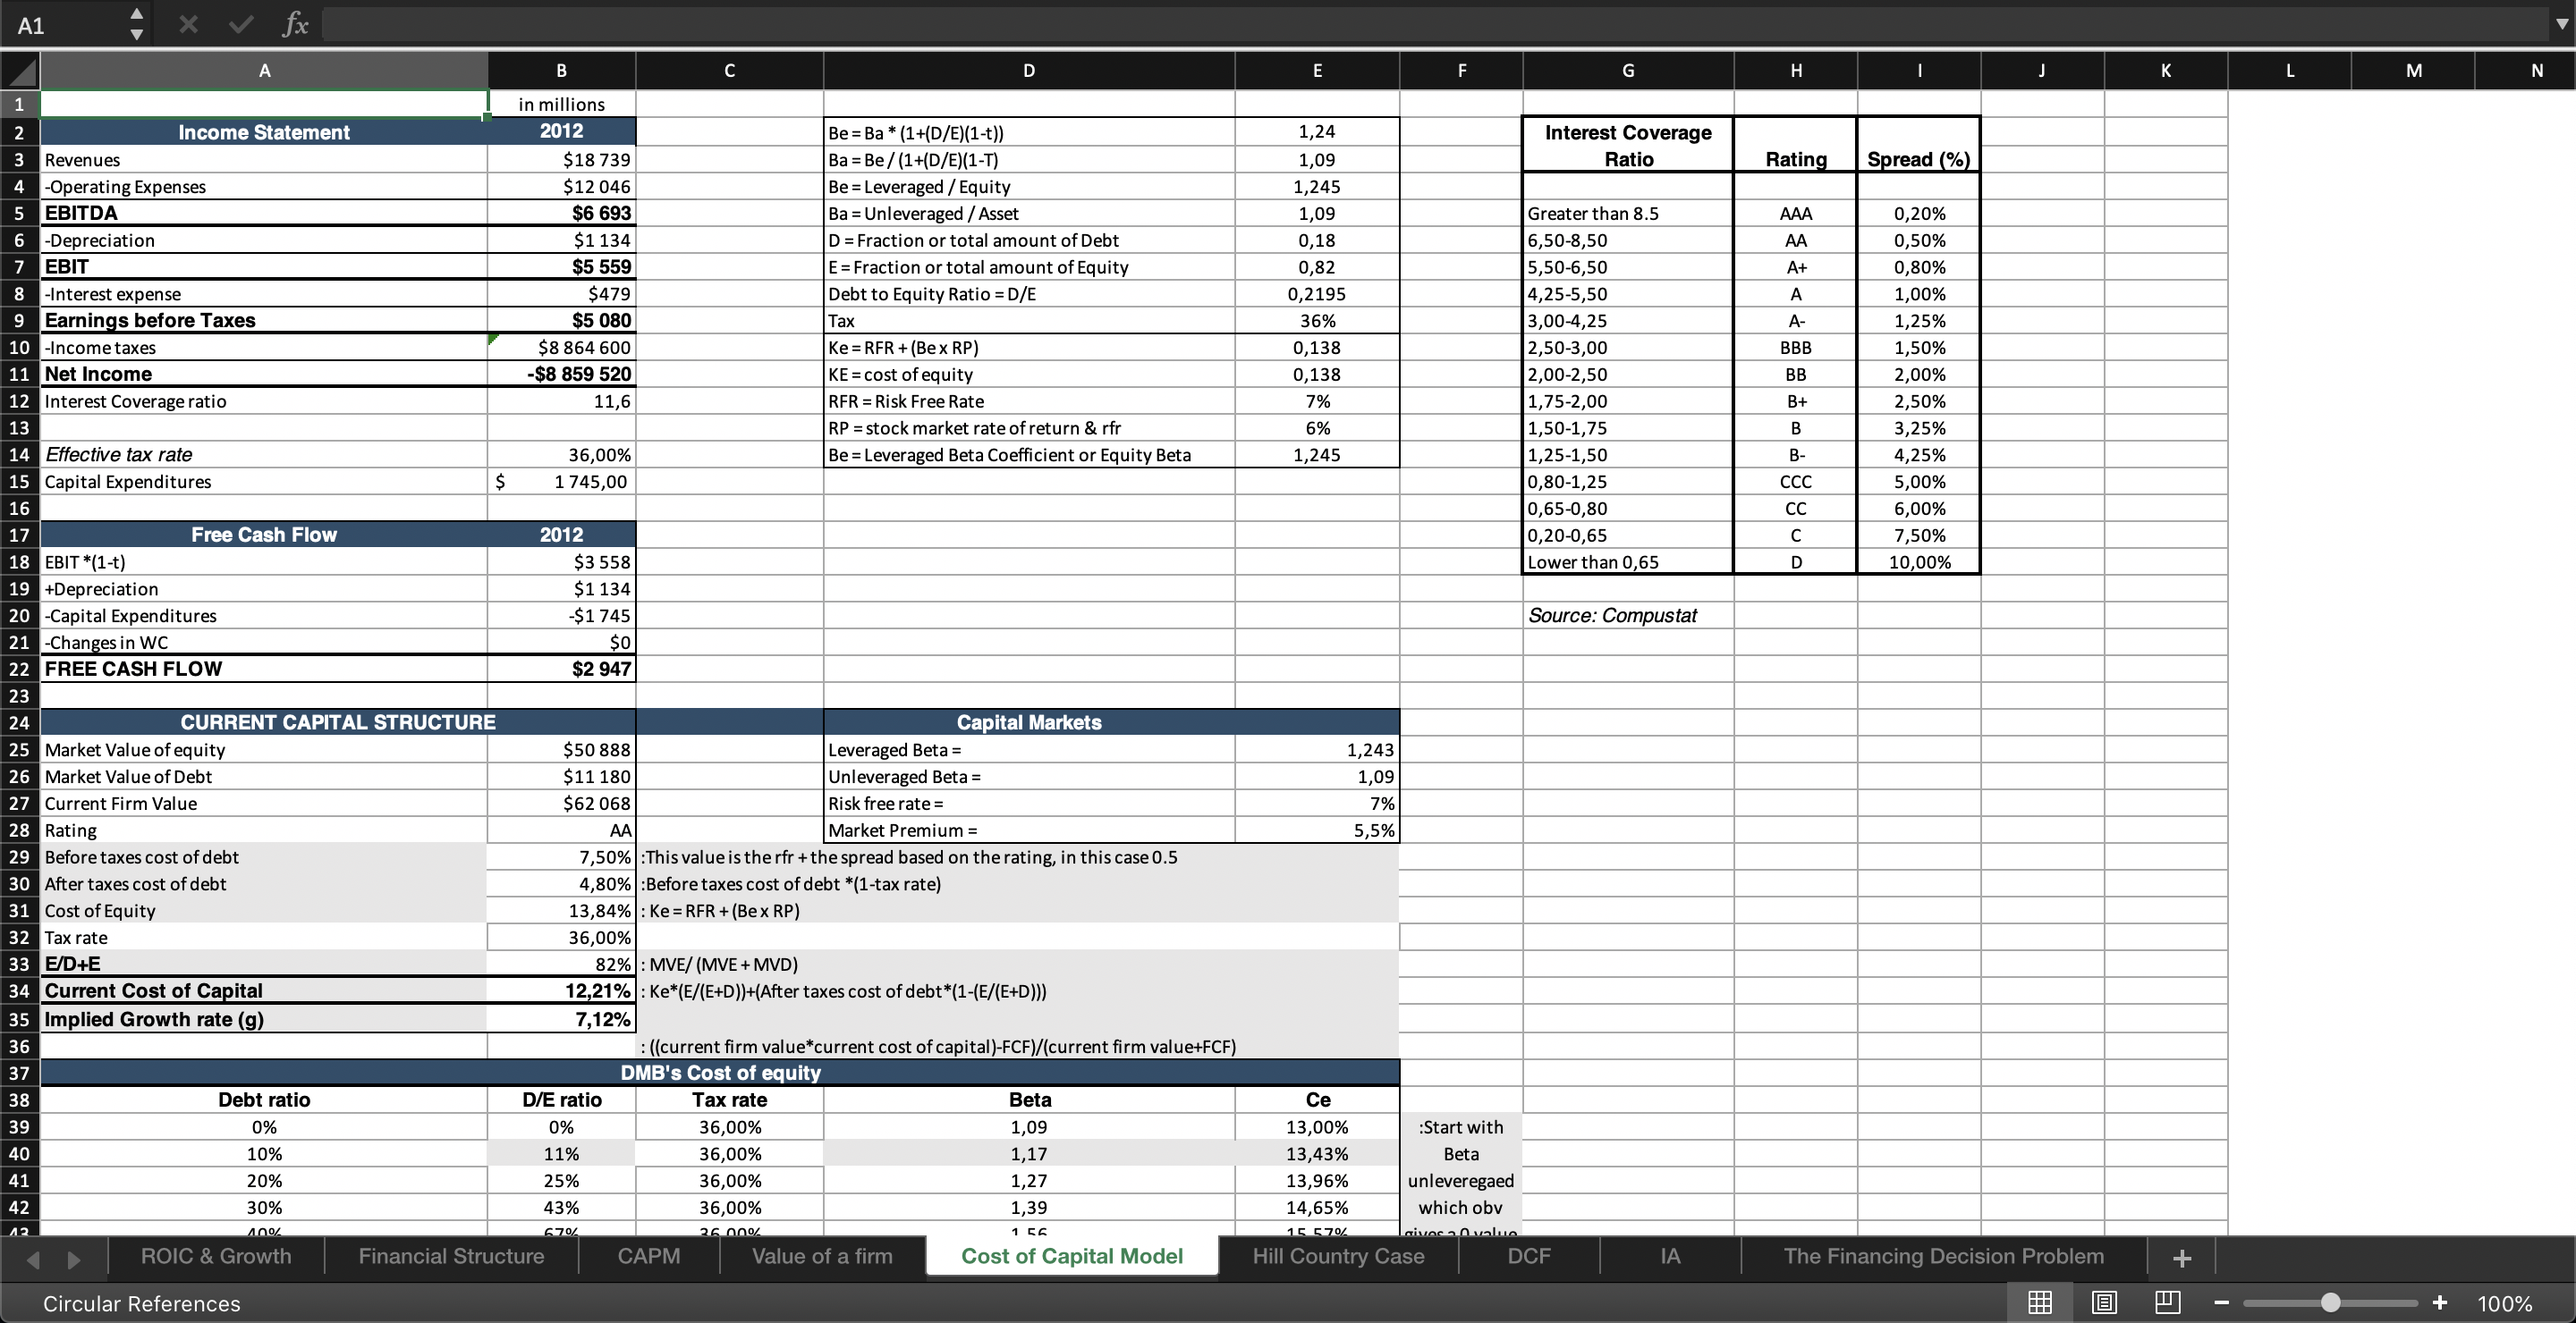Select the Rating cell showing AA
The image size is (2576, 1323).
pyautogui.click(x=562, y=830)
